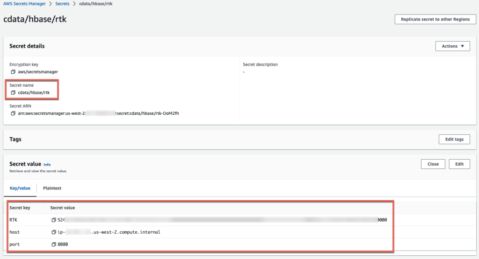Switch to the Plaintext tab

coord(52,188)
